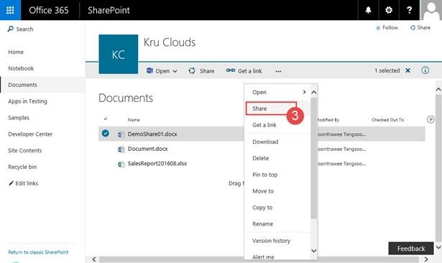The image size is (442, 263).
Task: Click the horizontal scroll right arrow
Action: tap(426, 259)
